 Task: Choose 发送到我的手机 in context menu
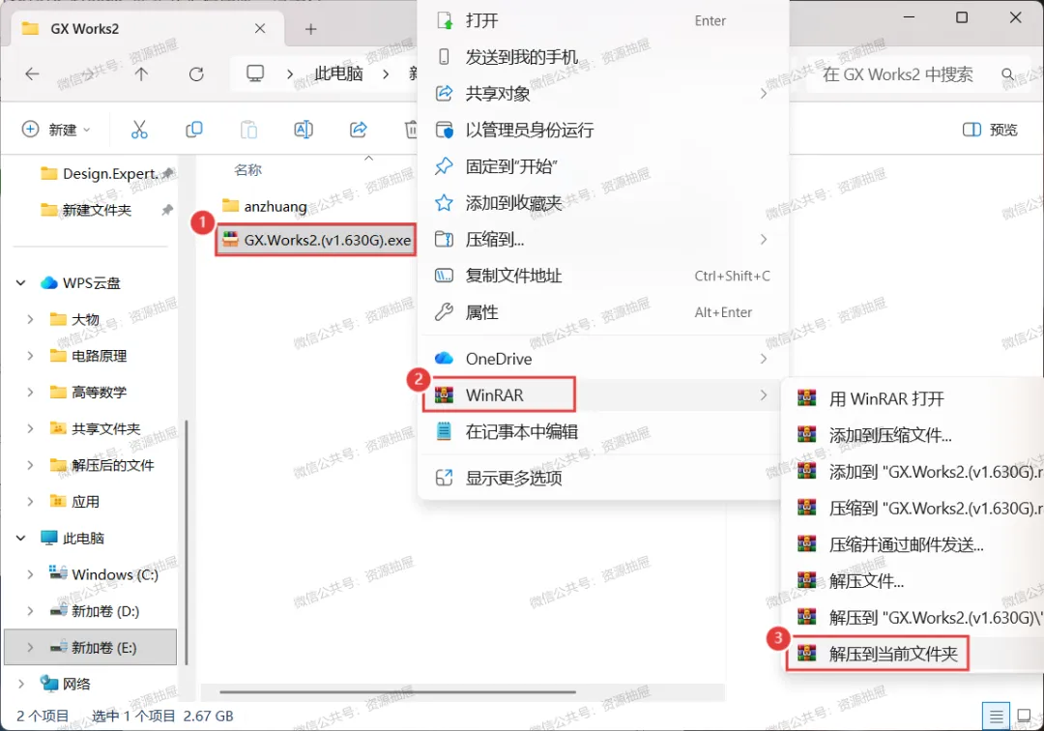pos(602,57)
